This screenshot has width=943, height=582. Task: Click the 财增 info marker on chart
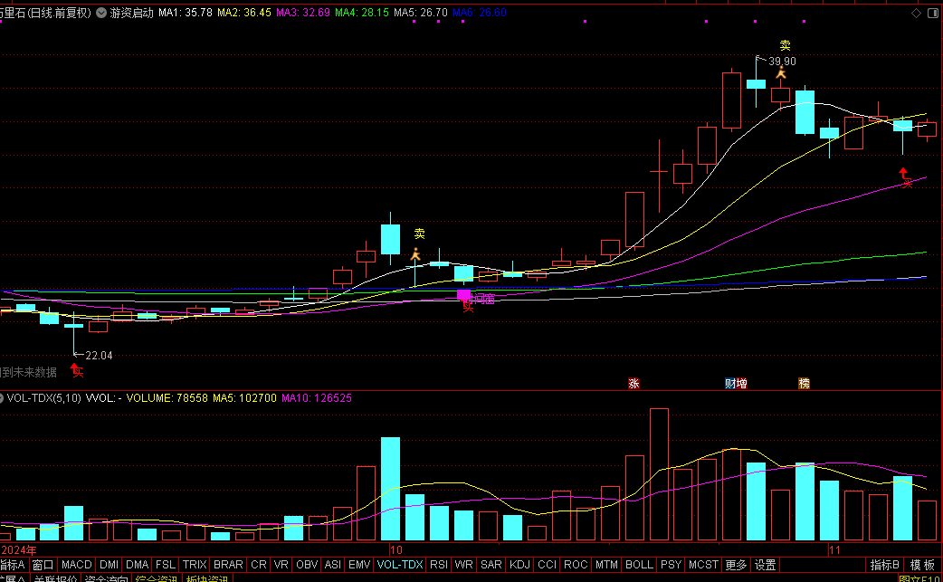coord(736,383)
